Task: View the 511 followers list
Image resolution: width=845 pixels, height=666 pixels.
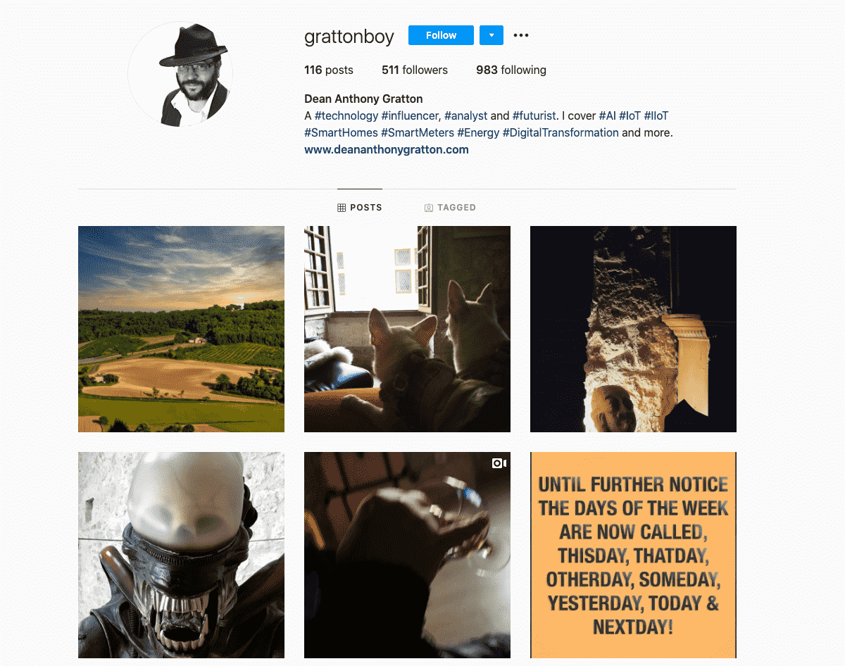Action: click(415, 70)
